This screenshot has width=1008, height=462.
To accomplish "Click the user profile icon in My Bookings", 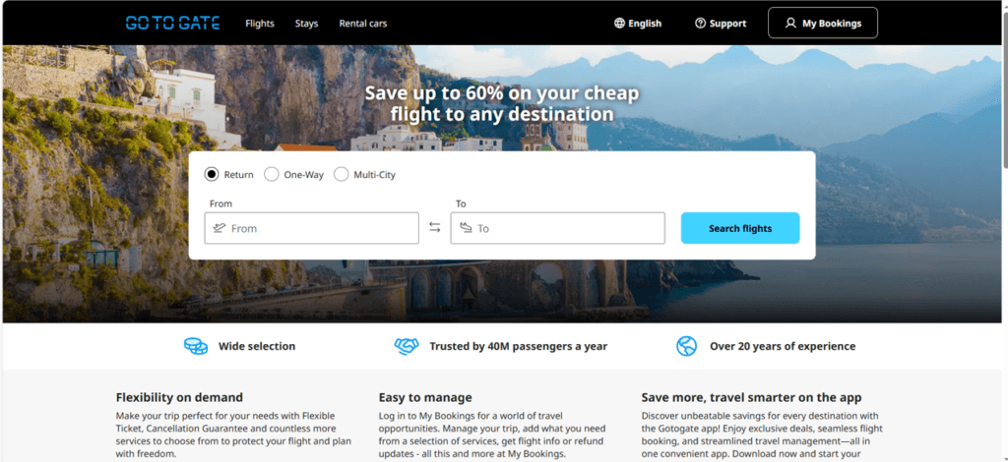I will 790,24.
